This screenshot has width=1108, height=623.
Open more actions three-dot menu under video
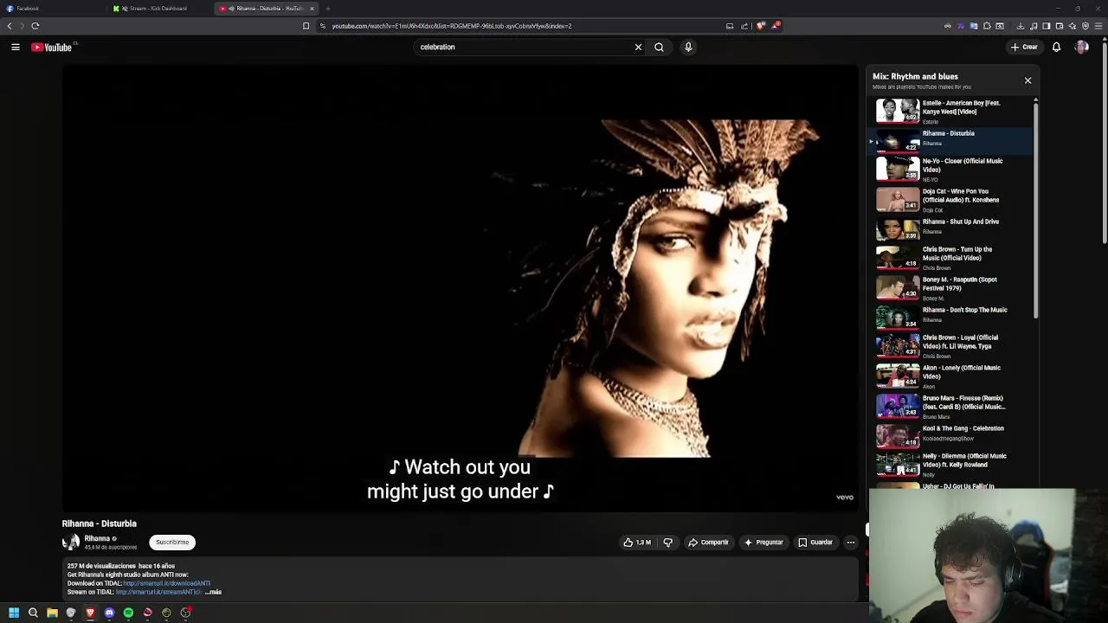pos(850,543)
